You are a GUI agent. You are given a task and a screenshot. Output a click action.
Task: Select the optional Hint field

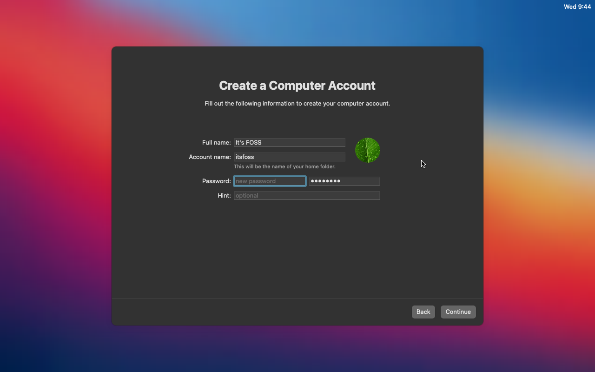[x=307, y=195]
